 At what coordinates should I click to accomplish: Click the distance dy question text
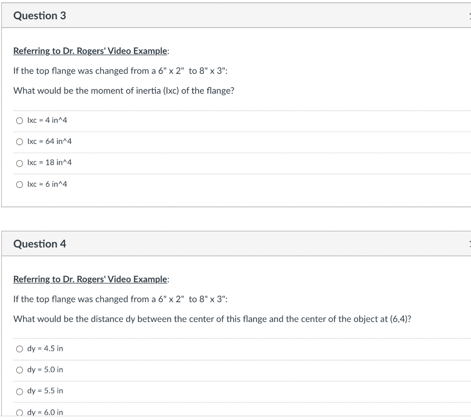(x=212, y=319)
